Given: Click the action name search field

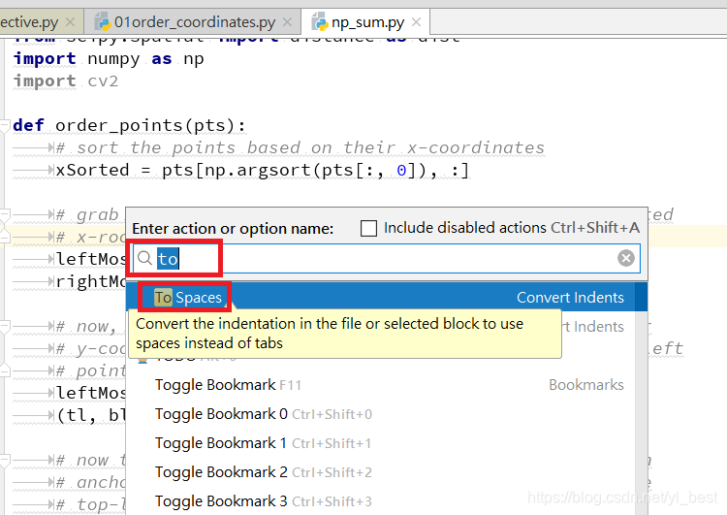Looking at the screenshot, I should click(x=387, y=258).
